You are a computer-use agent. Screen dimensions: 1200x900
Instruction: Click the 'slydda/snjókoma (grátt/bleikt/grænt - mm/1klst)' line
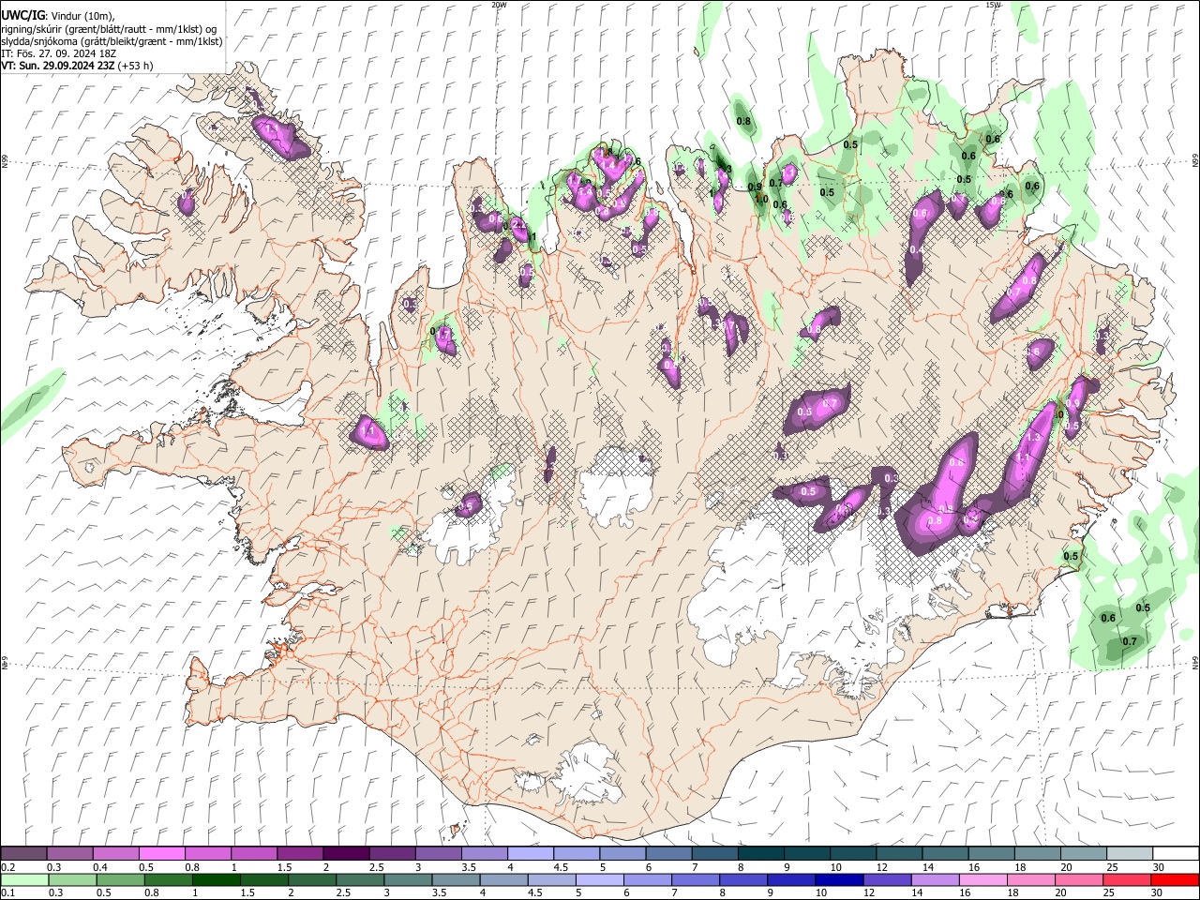[x=112, y=41]
